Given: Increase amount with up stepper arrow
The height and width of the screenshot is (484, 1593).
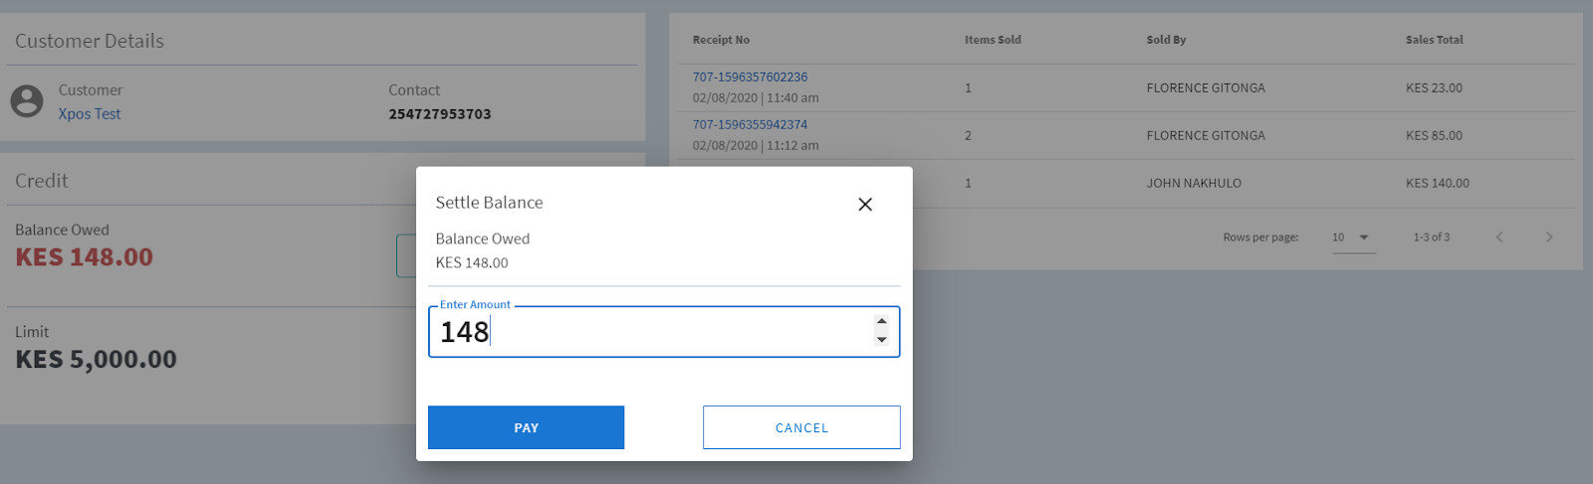Looking at the screenshot, I should point(881,322).
